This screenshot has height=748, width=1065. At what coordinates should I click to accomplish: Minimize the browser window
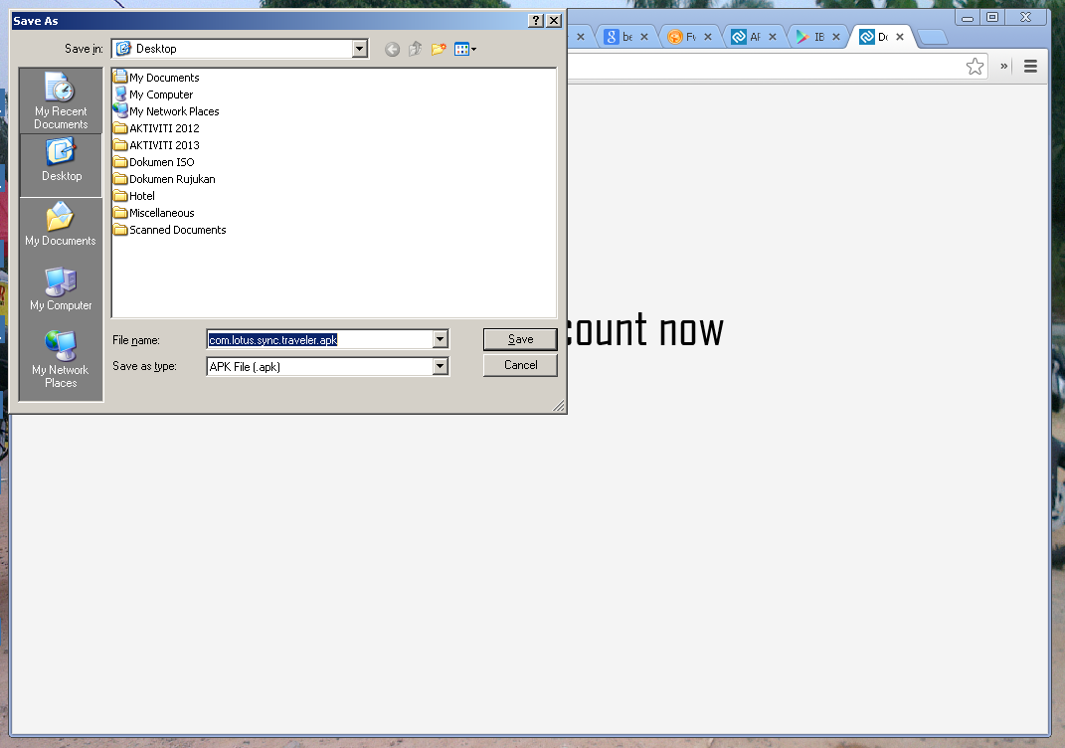968,18
